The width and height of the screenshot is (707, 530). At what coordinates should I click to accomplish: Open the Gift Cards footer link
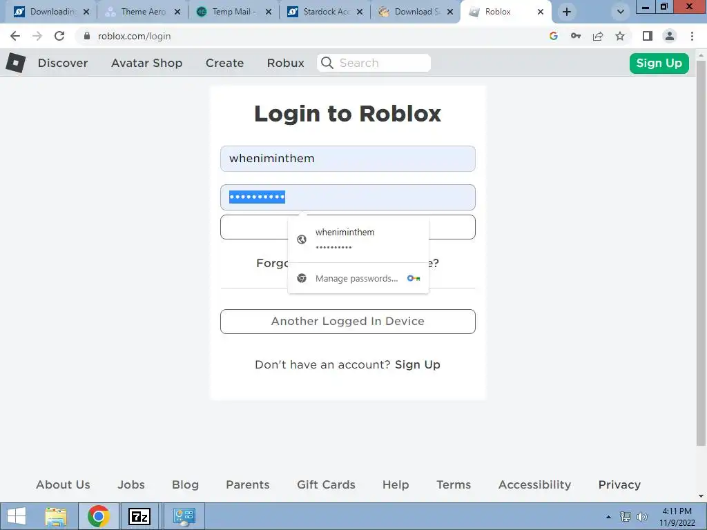pyautogui.click(x=326, y=484)
